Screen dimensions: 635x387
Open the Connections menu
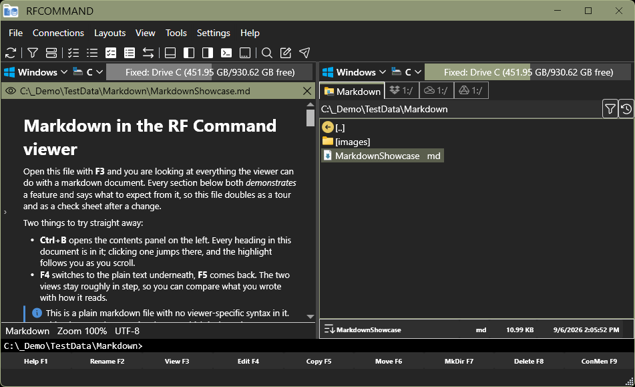point(58,33)
